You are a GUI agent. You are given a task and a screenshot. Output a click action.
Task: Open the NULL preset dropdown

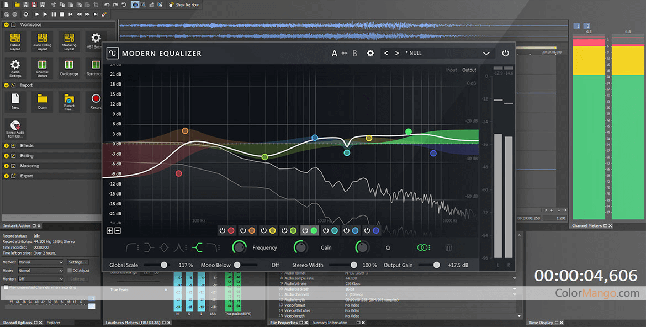tap(486, 53)
